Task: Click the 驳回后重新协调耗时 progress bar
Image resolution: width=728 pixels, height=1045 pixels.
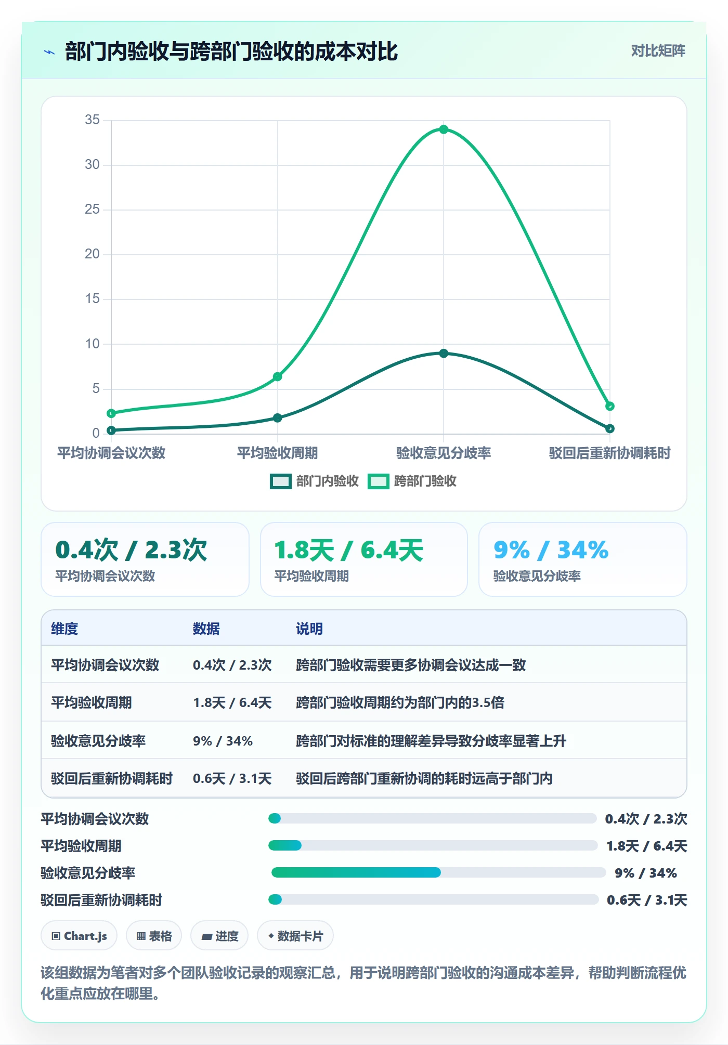Action: pos(434,899)
